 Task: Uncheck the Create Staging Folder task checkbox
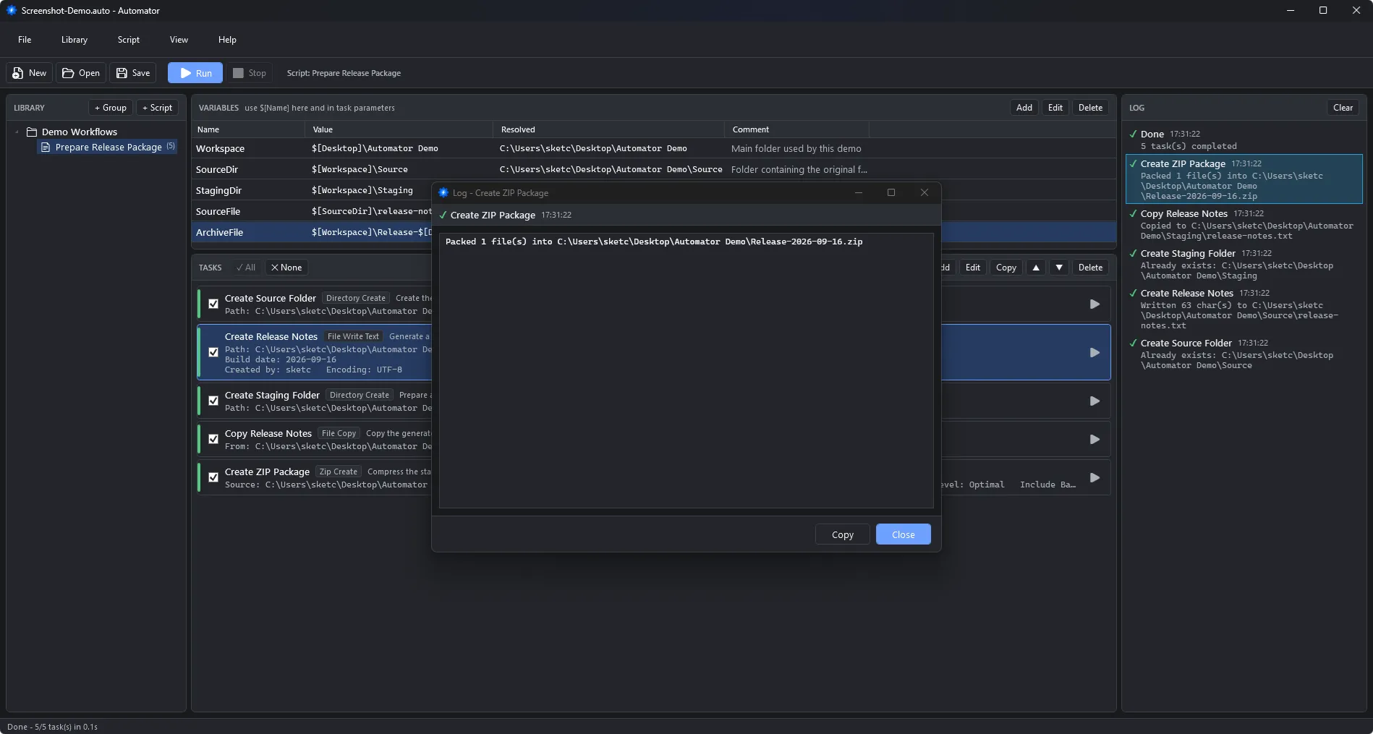213,401
